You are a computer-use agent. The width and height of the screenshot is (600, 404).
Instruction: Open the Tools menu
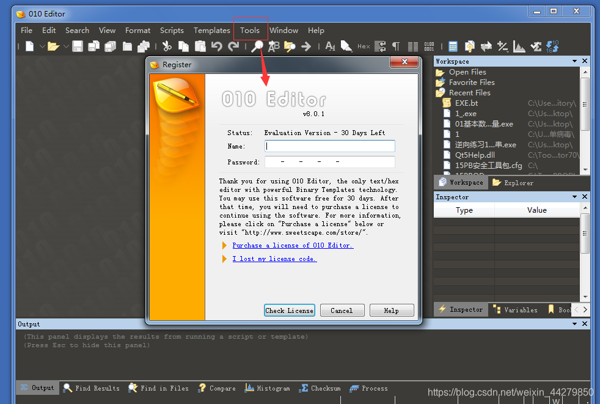click(x=250, y=30)
